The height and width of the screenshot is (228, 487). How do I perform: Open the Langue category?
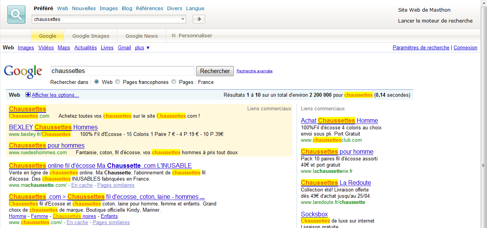(x=195, y=8)
